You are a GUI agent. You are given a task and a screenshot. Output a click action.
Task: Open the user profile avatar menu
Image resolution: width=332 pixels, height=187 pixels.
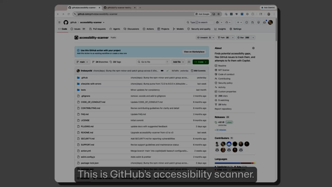(x=270, y=22)
